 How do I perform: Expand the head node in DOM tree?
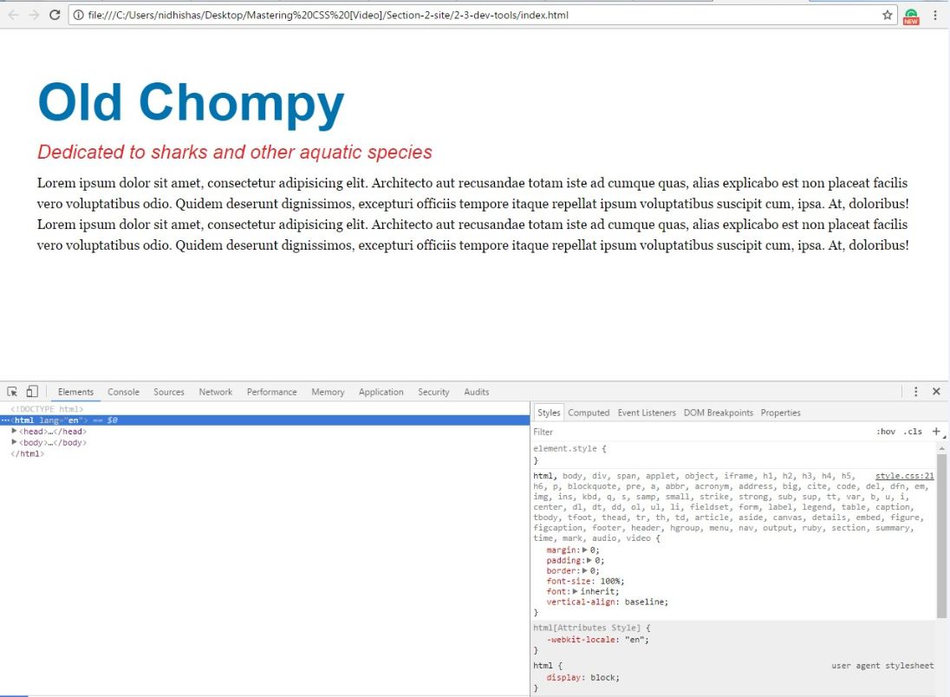point(14,431)
